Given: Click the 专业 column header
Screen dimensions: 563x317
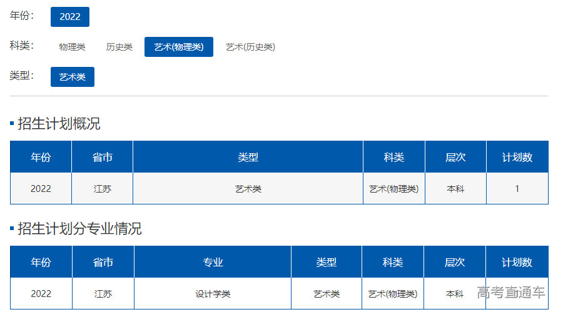Looking at the screenshot, I should pos(213,263).
